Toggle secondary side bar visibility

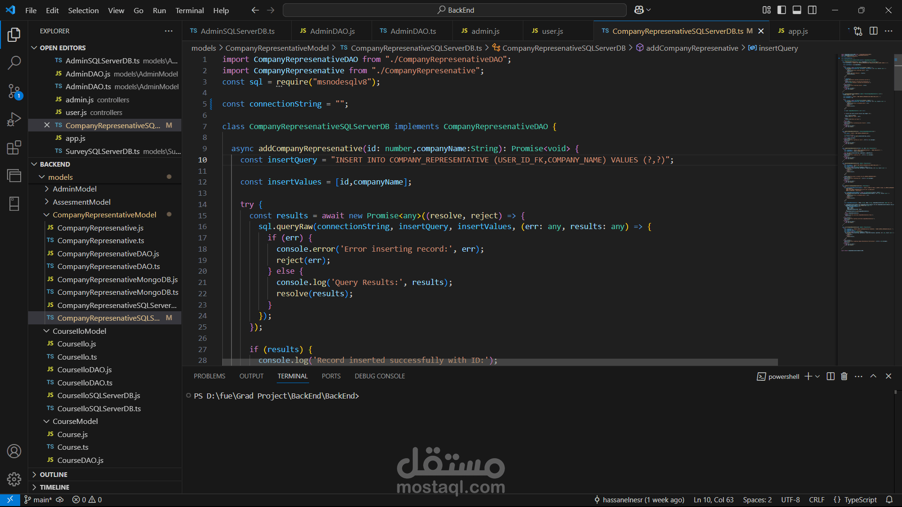tap(812, 10)
